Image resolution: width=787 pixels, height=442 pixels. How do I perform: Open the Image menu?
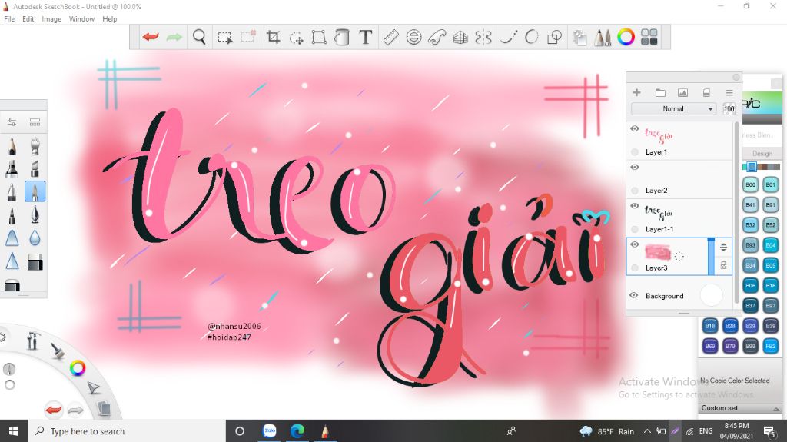[51, 19]
